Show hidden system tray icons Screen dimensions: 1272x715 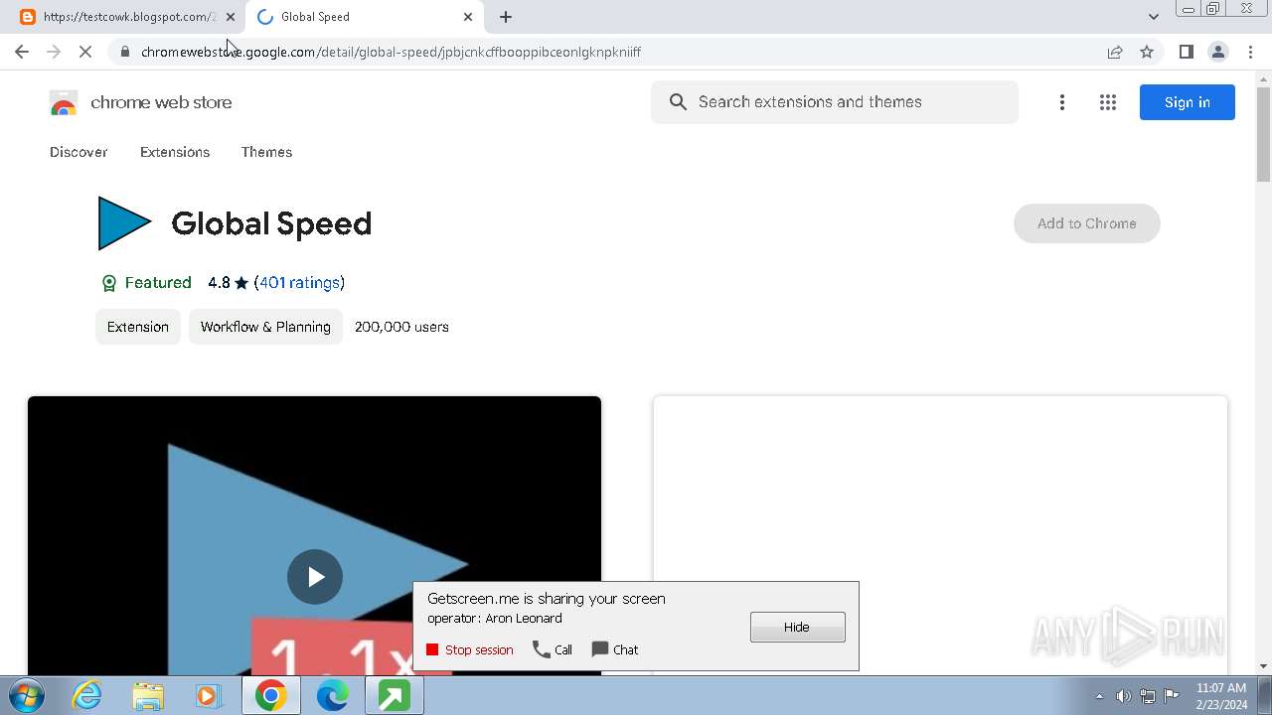(x=1099, y=696)
